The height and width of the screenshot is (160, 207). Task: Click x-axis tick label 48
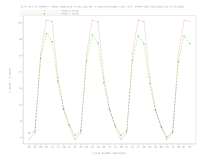click(x=121, y=147)
